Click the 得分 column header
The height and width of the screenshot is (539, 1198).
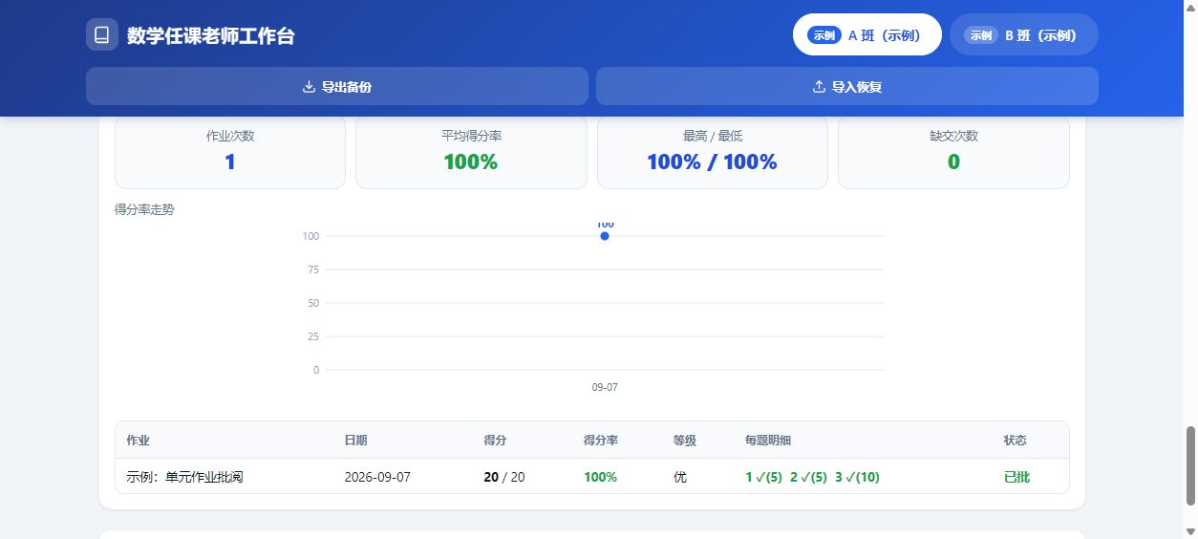coord(495,441)
